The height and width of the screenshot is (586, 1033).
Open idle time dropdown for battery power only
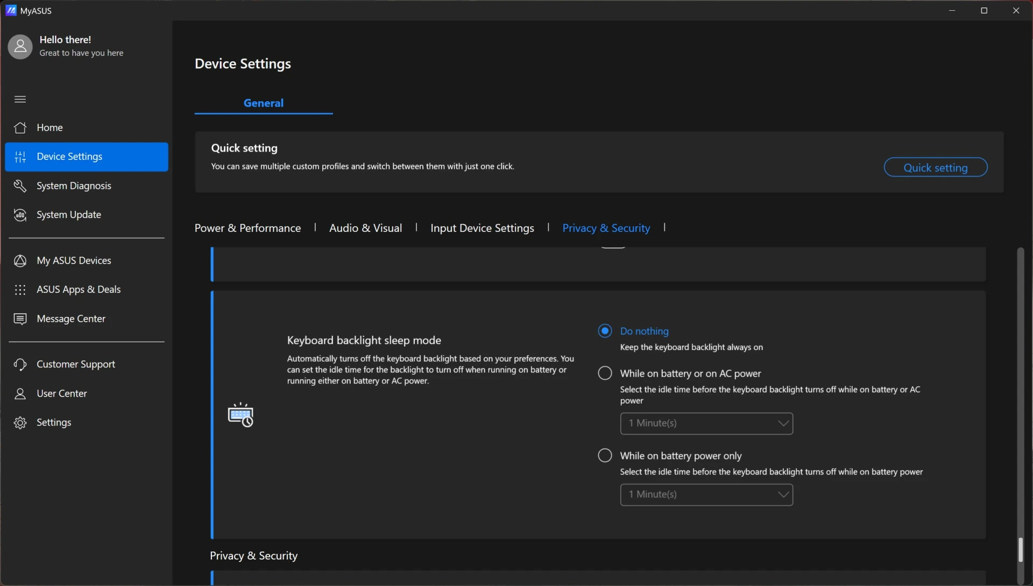[x=706, y=495]
